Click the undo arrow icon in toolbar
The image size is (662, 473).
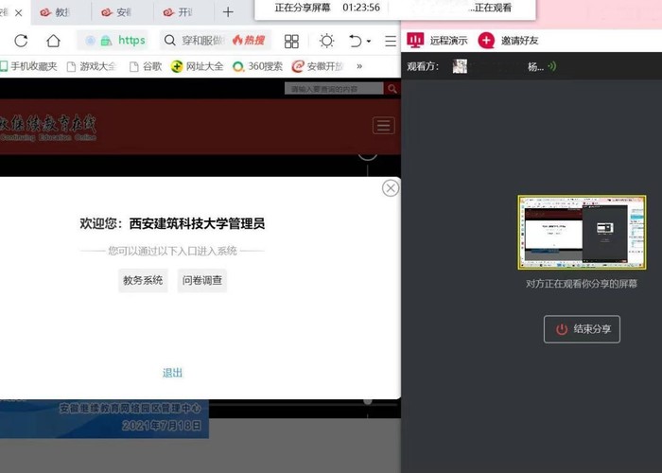[x=355, y=41]
